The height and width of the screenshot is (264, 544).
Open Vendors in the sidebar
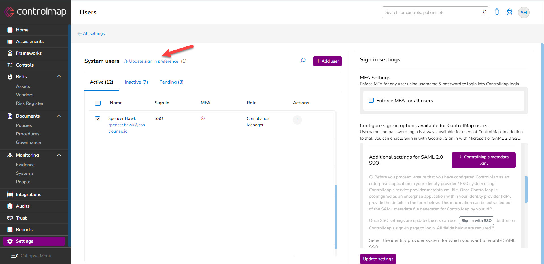[x=25, y=95]
